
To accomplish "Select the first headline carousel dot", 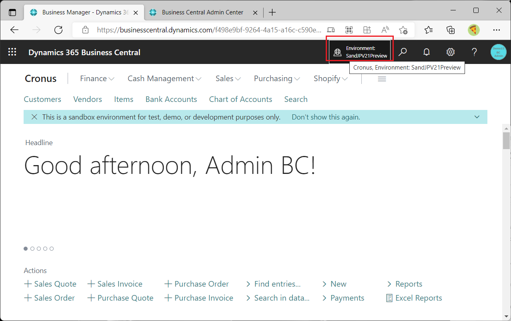I will [x=26, y=249].
